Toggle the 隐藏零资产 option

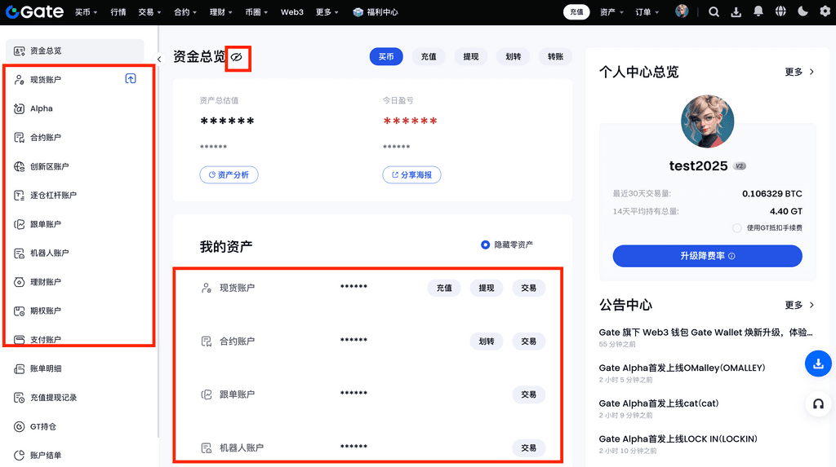pyautogui.click(x=486, y=245)
